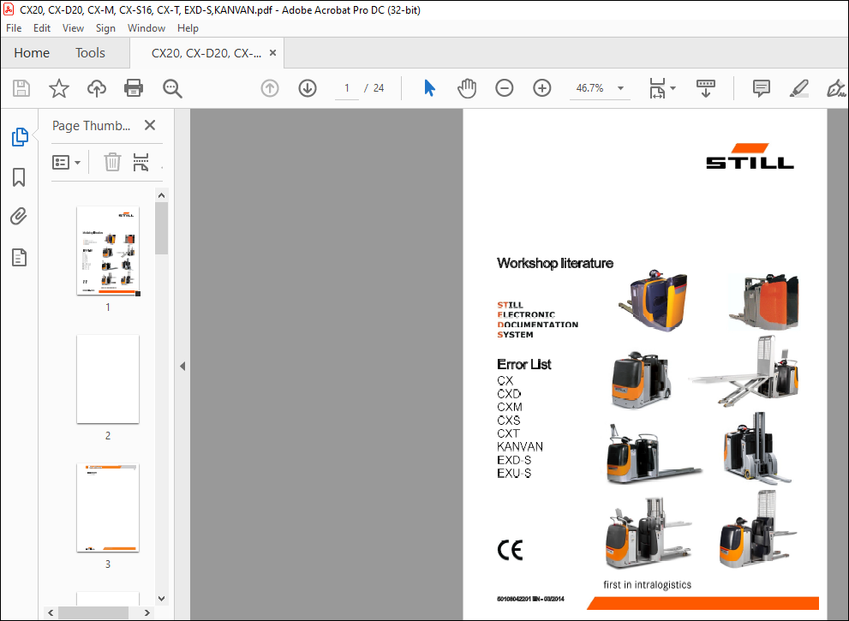The image size is (849, 621).
Task: Click the Save file icon
Action: point(21,87)
